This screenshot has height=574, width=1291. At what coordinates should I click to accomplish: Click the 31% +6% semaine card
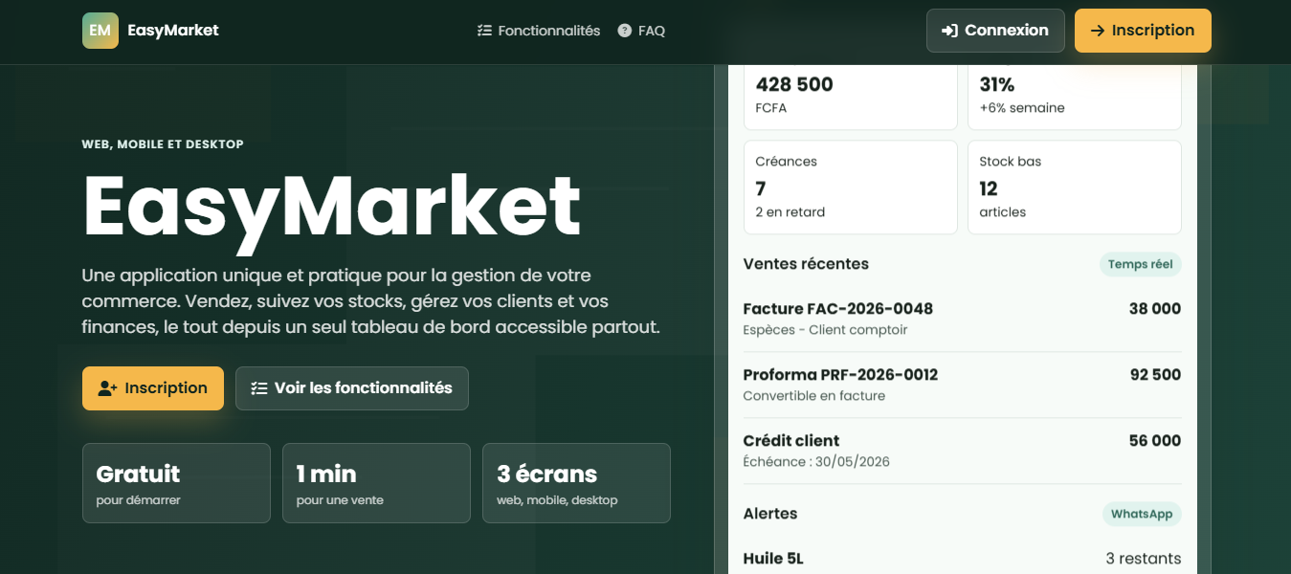(x=1075, y=96)
